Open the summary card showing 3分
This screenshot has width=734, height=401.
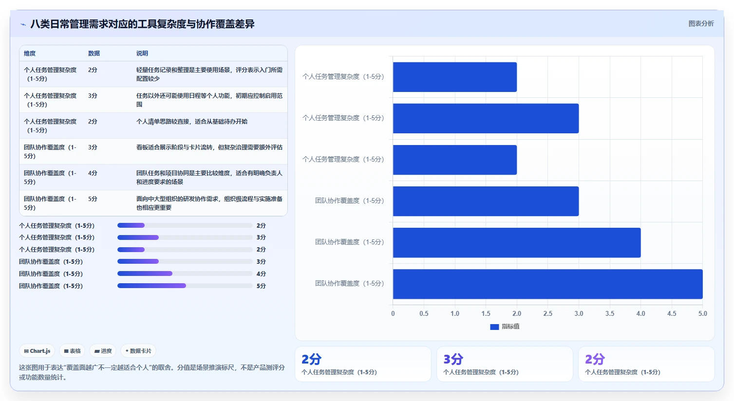(x=505, y=364)
